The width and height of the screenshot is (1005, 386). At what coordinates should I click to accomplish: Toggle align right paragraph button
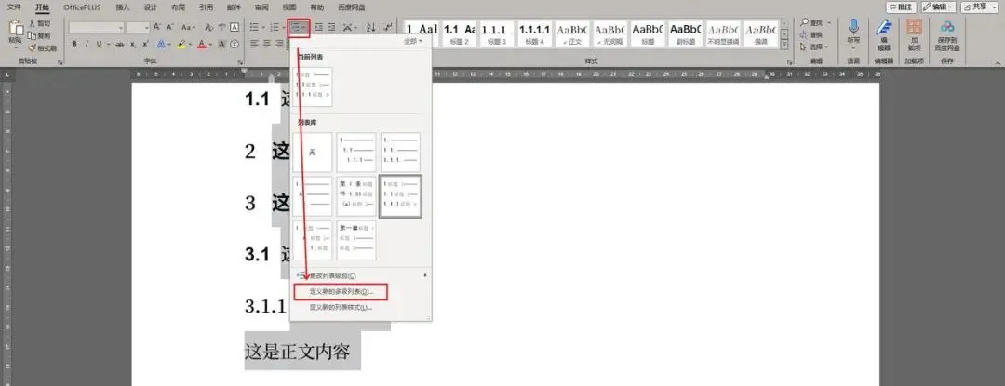[x=279, y=44]
